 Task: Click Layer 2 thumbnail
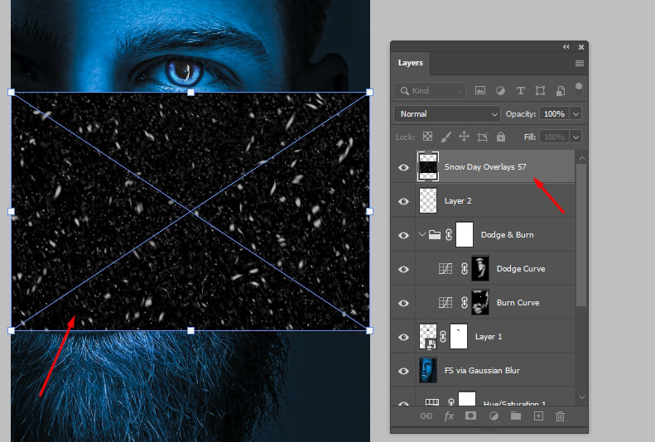(x=428, y=200)
